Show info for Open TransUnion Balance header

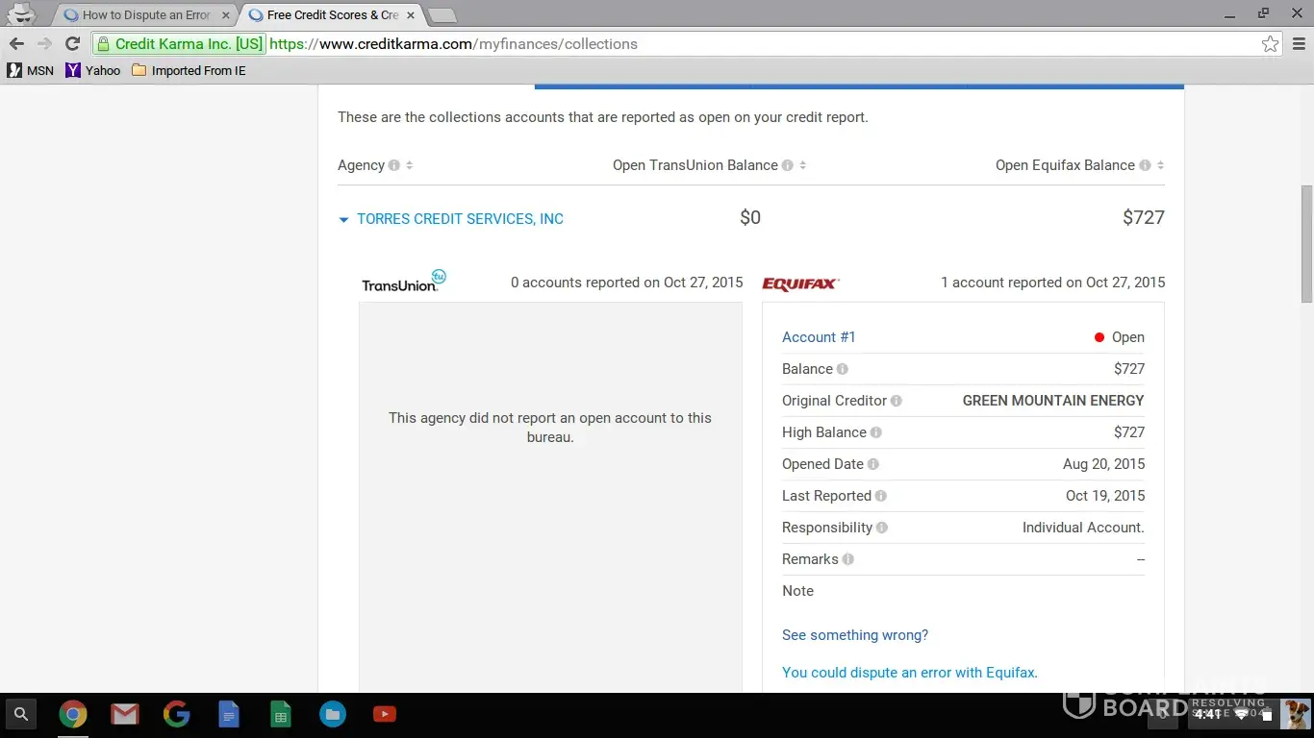coord(788,165)
